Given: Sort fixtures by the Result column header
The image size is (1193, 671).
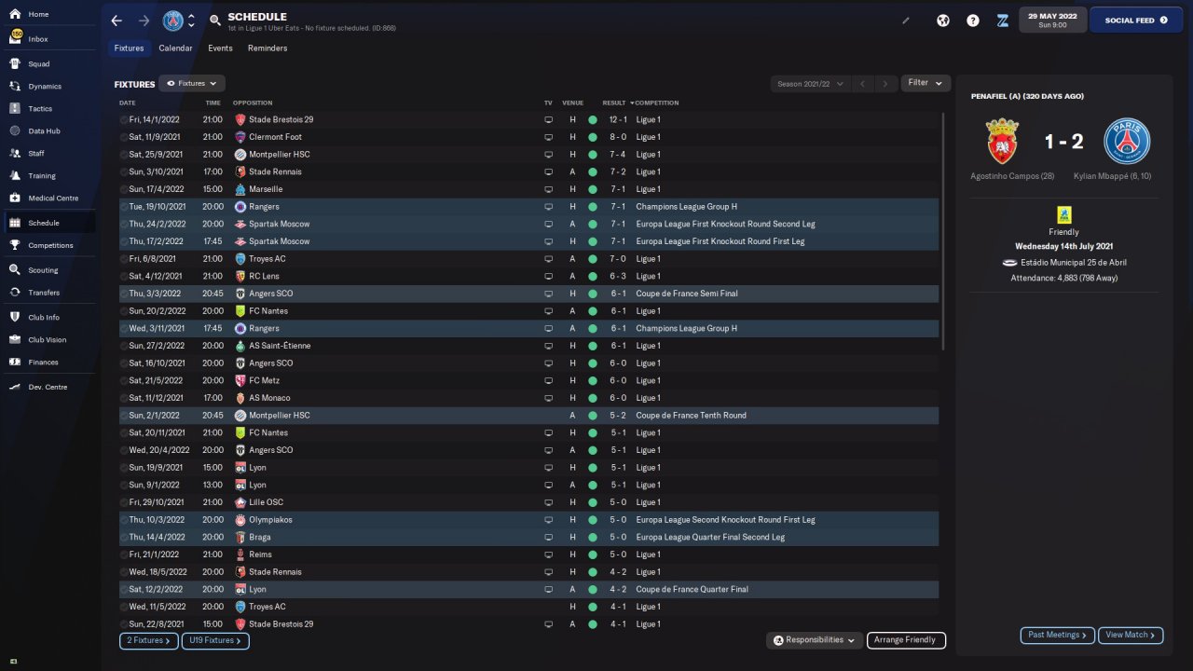Looking at the screenshot, I should 615,103.
